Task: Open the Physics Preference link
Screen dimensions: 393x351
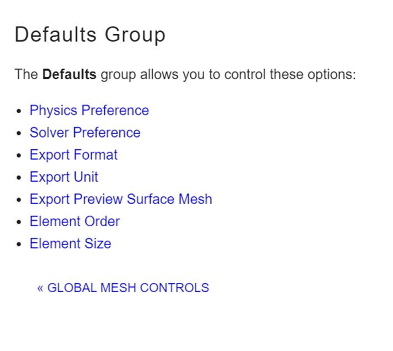Action: tap(89, 110)
